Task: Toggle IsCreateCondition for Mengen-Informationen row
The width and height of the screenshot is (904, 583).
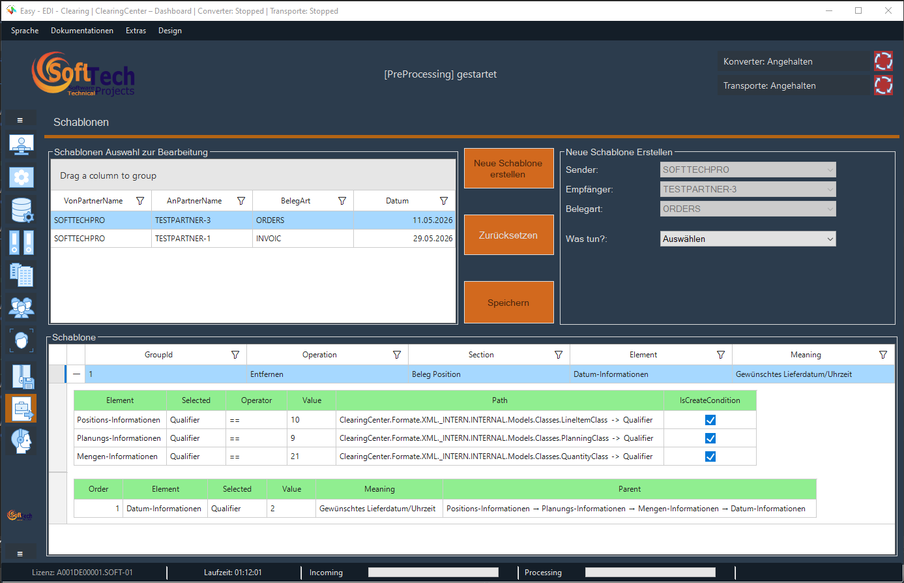Action: [710, 456]
